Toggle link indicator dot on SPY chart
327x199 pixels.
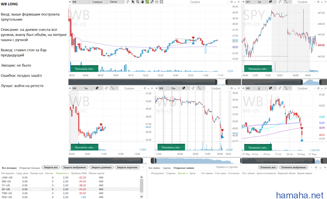point(244,2)
